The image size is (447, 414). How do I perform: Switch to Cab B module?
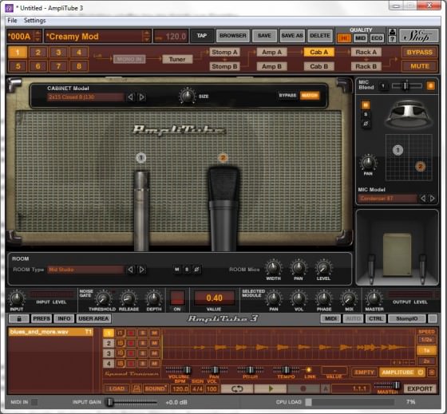tap(318, 66)
